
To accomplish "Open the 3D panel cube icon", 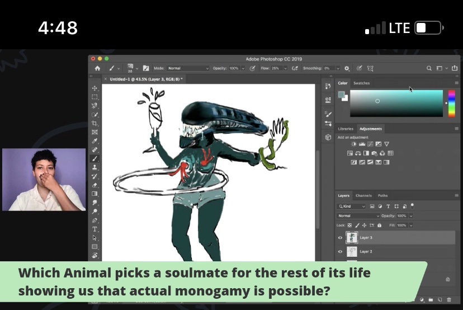I will (328, 138).
